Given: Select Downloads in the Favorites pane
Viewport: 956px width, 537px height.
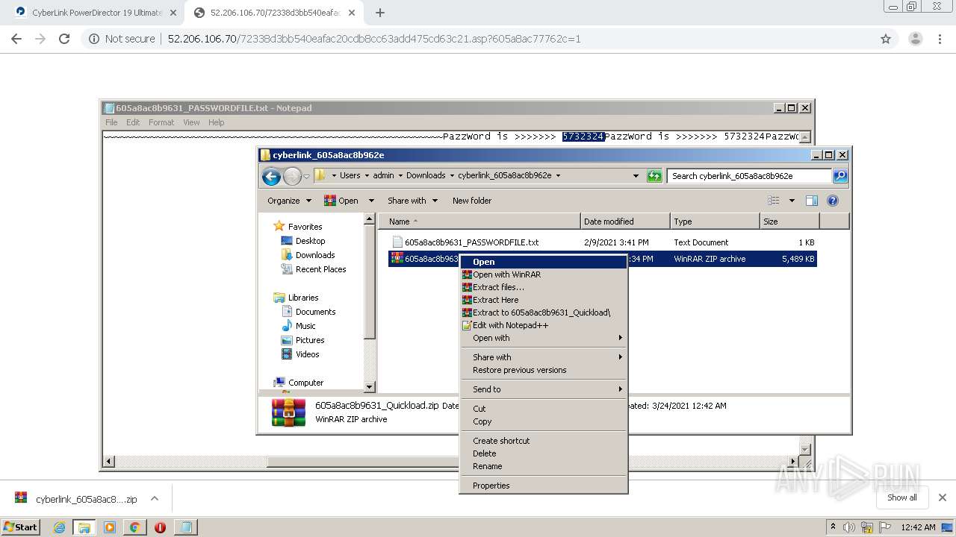Looking at the screenshot, I should (314, 255).
